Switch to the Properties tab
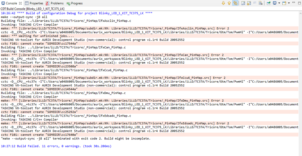 point(34,3)
